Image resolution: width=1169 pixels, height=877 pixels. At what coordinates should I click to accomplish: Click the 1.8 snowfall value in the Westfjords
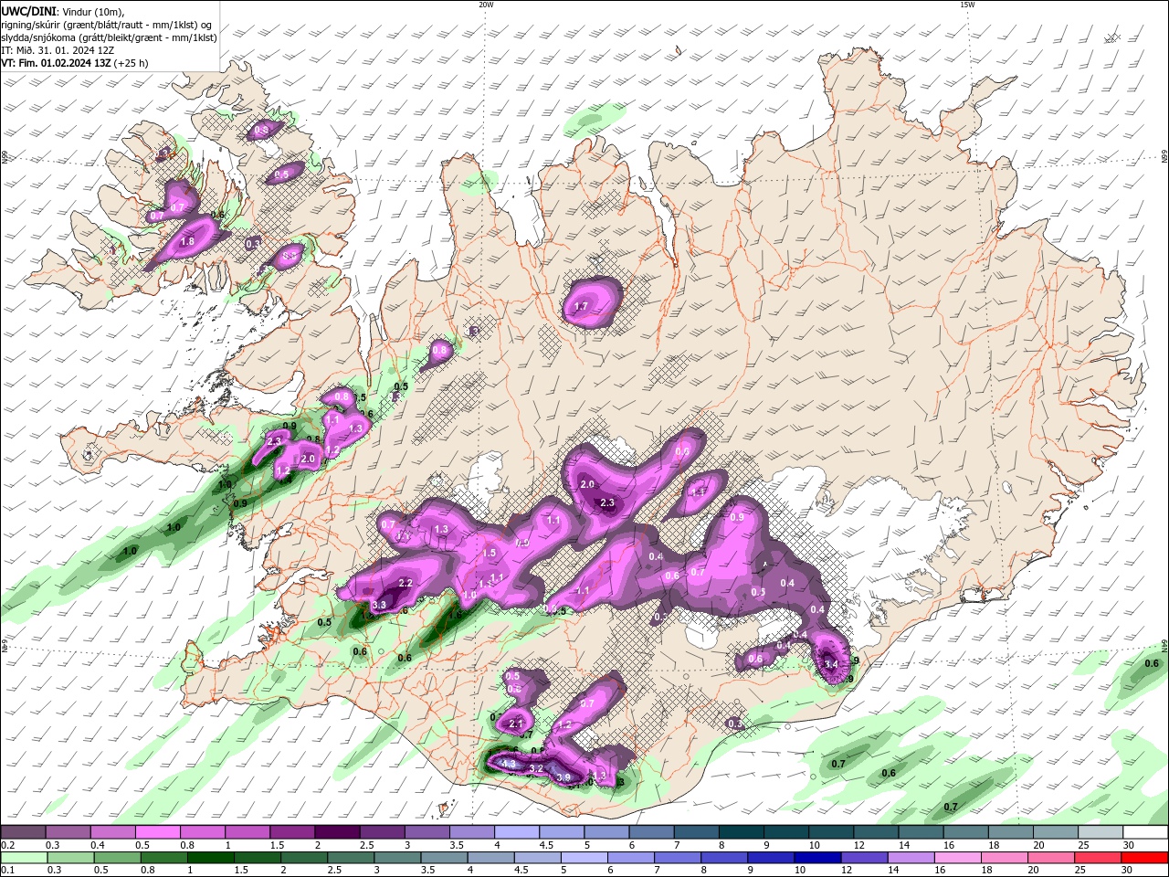pyautogui.click(x=188, y=242)
